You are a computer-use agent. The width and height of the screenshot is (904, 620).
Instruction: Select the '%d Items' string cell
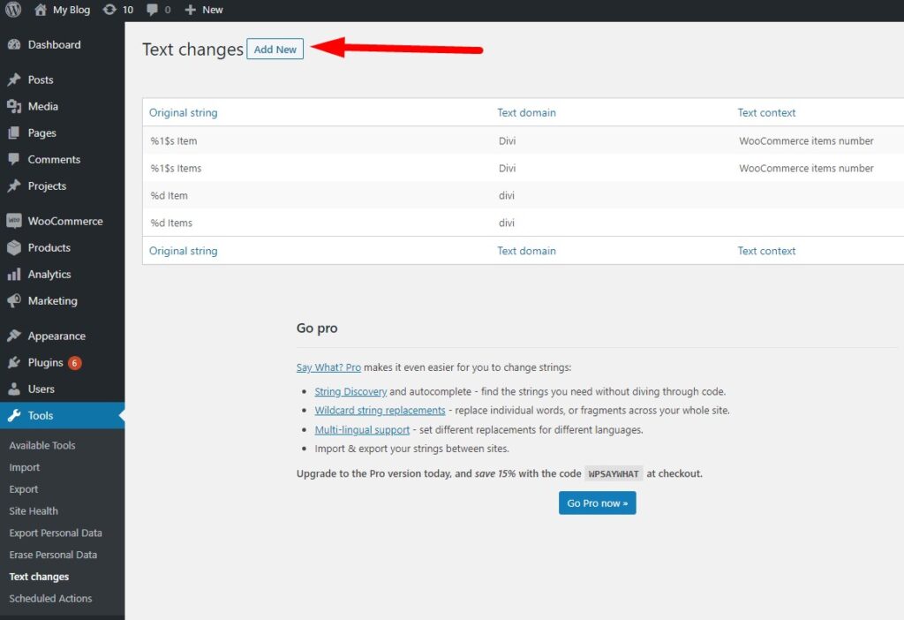[171, 223]
